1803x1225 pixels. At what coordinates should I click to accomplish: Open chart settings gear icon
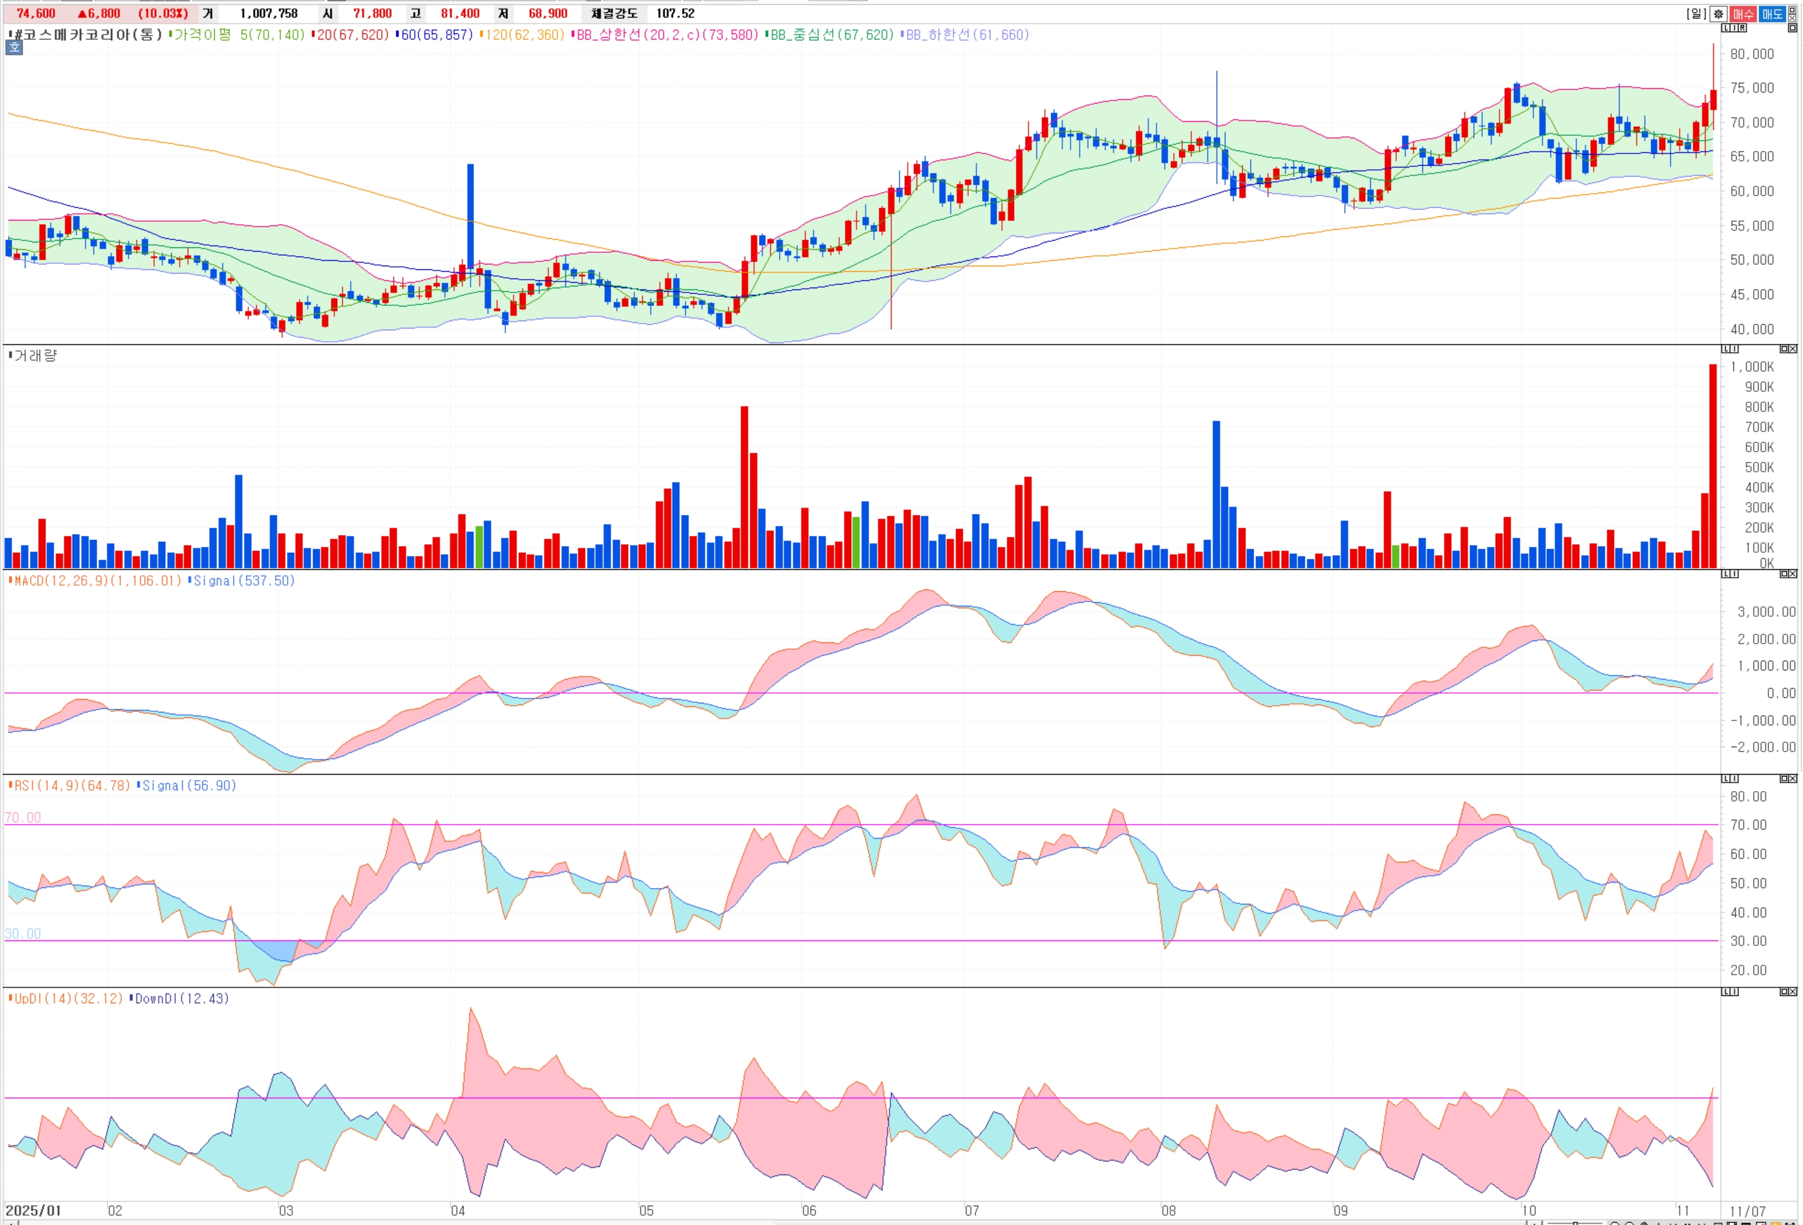coord(1718,14)
